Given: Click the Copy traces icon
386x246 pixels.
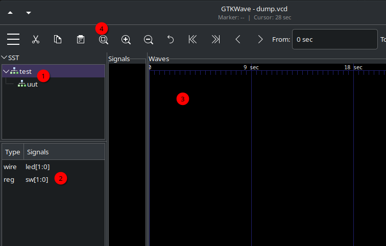Looking at the screenshot, I should tap(58, 39).
